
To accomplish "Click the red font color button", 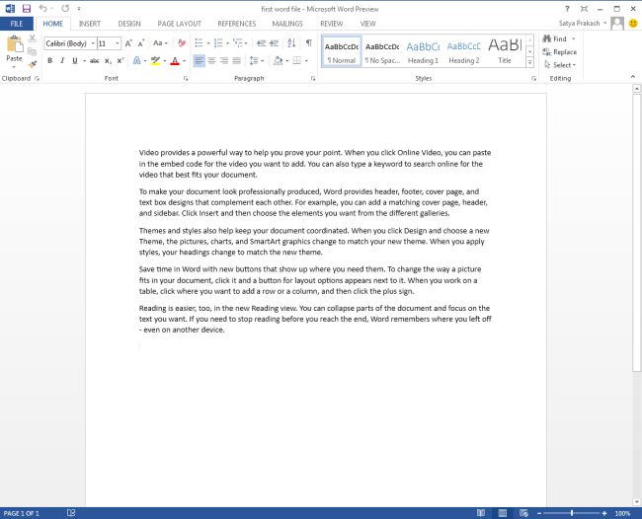I will [175, 61].
